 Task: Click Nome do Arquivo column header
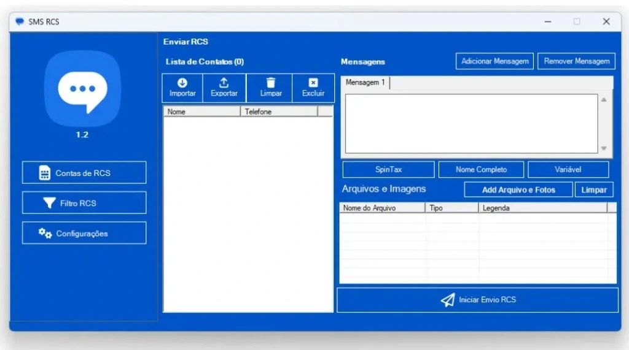point(382,208)
